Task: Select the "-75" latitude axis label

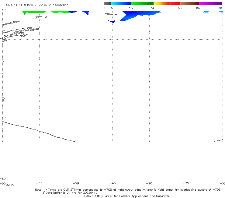Action: (3, 117)
